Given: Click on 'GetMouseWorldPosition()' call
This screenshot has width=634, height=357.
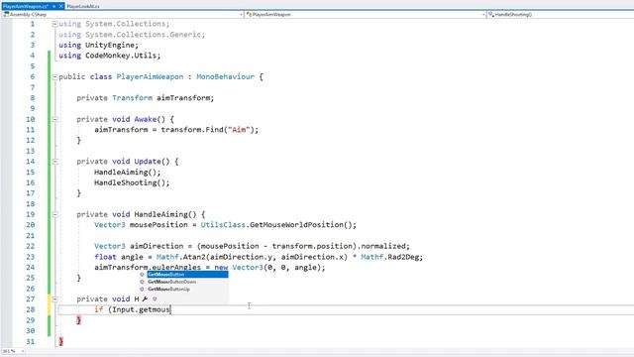Looking at the screenshot, I should tap(301, 225).
